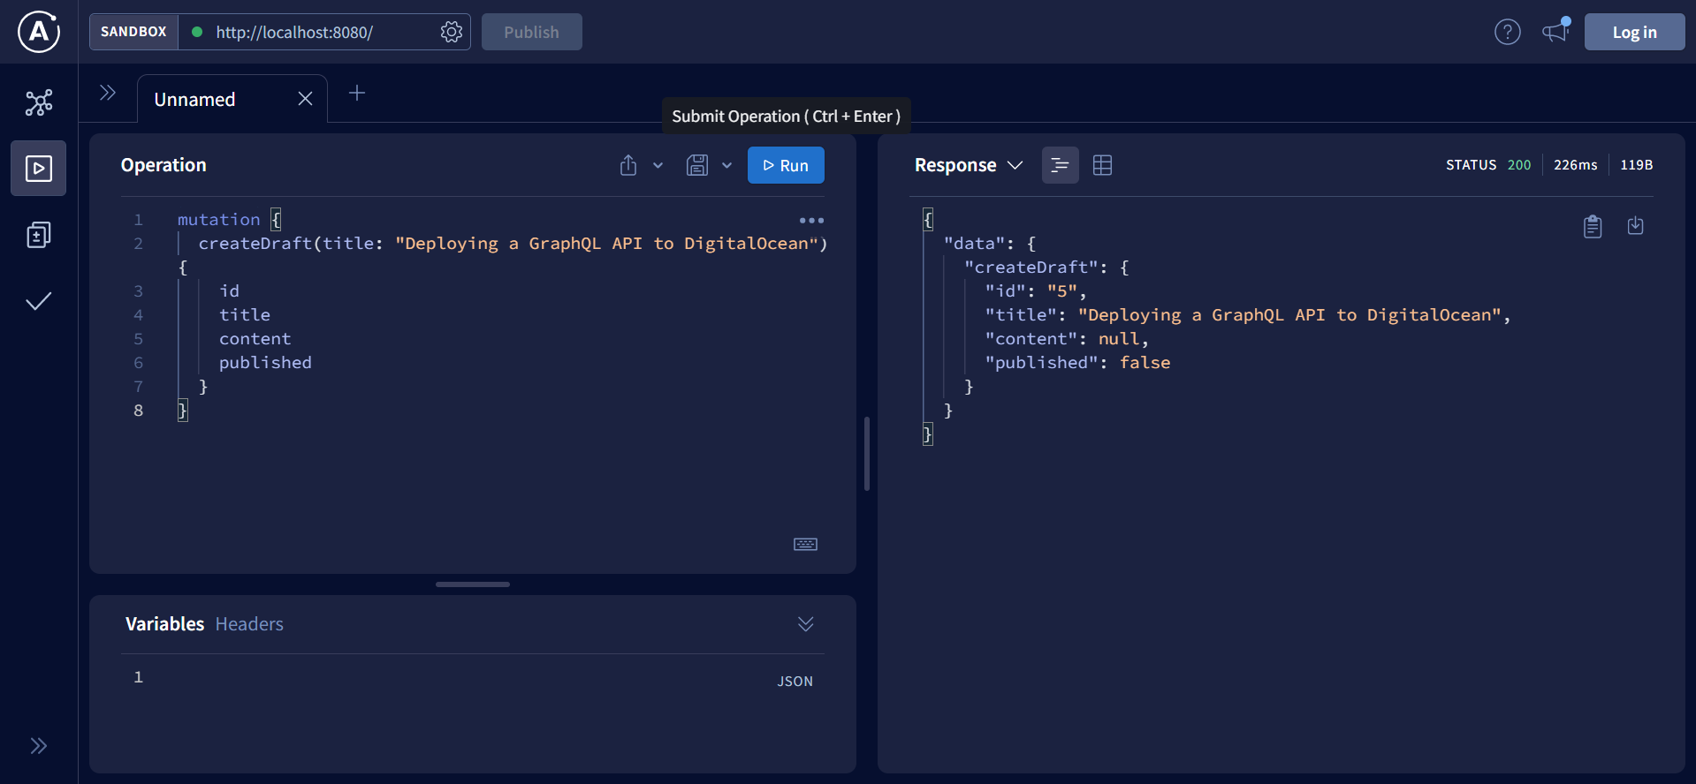Click the title field on line 4
Viewport: 1696px width, 784px height.
245,315
